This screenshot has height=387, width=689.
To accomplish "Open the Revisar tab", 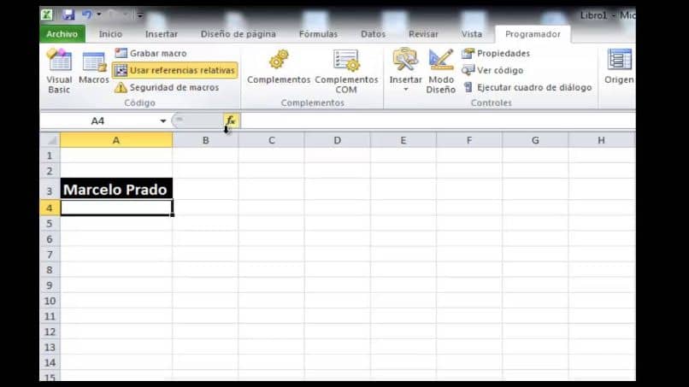I will click(x=423, y=34).
